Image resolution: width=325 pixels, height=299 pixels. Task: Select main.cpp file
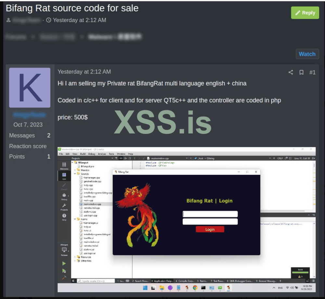tap(88, 201)
